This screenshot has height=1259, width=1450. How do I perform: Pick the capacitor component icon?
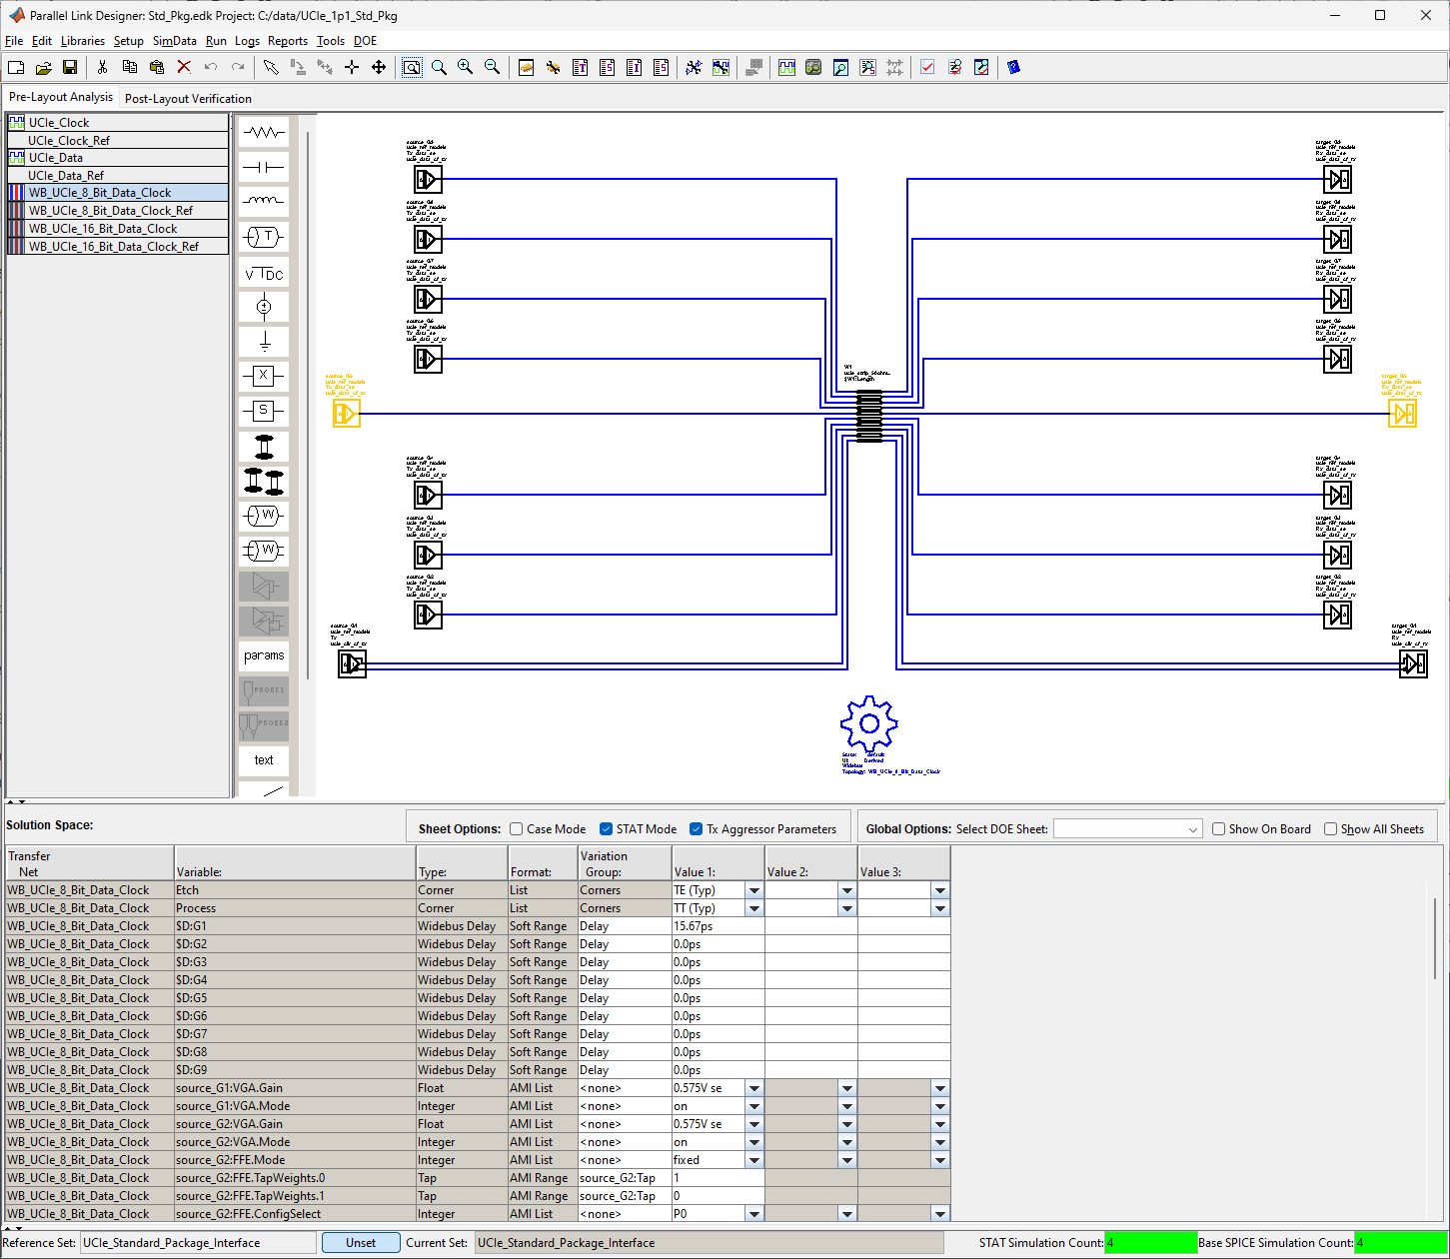click(264, 168)
